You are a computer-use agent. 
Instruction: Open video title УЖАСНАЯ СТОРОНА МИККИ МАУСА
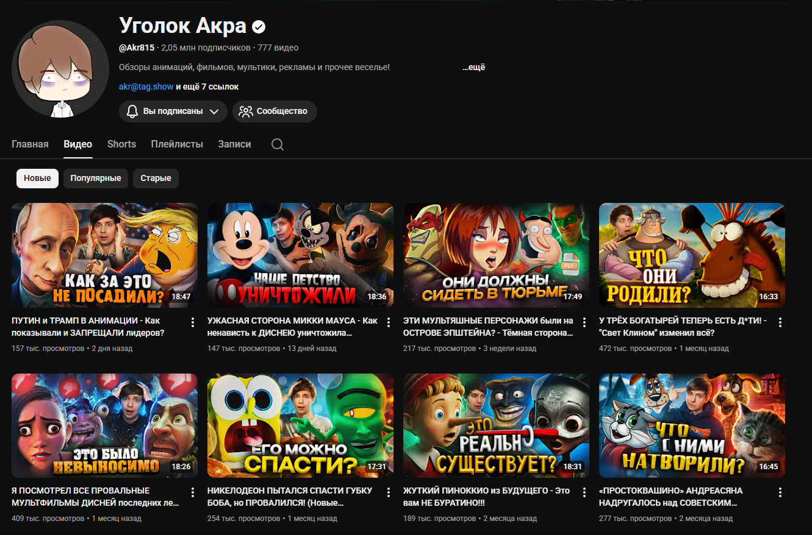pyautogui.click(x=292, y=327)
